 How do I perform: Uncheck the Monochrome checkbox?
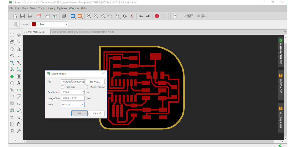coord(87,87)
